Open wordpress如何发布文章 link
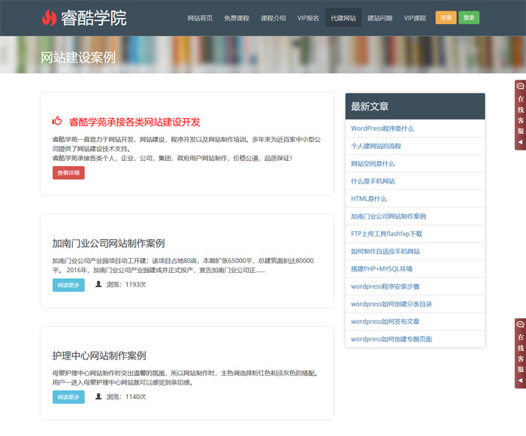 pyautogui.click(x=385, y=322)
